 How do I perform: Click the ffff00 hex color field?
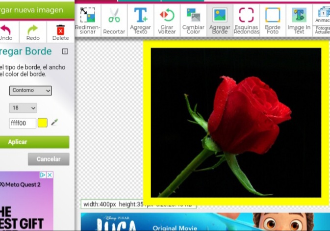23,123
